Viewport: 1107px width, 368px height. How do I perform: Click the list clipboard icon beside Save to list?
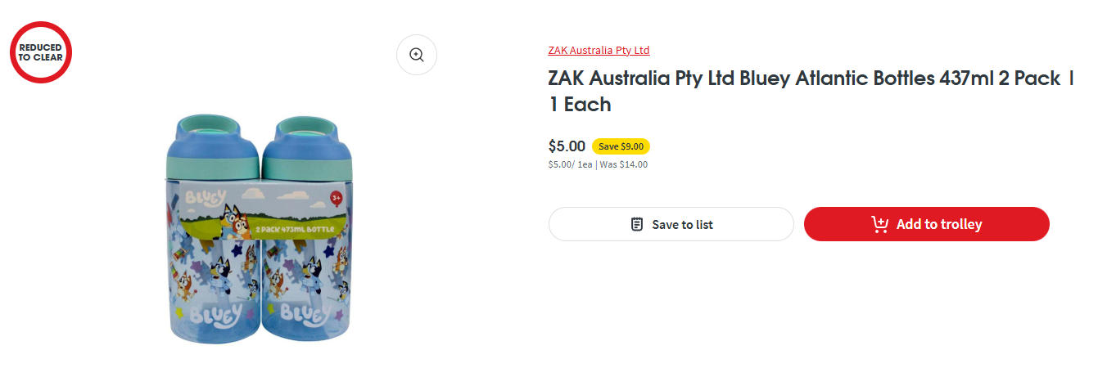[x=637, y=224]
